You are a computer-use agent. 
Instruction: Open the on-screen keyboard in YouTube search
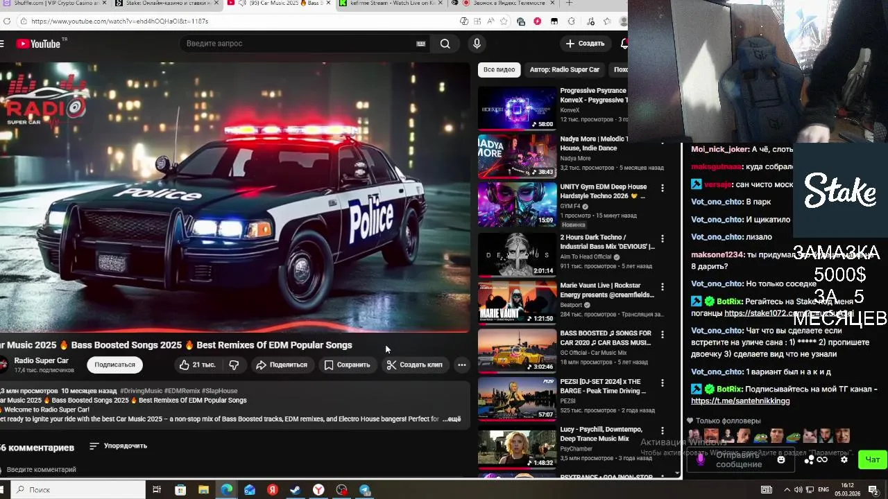420,44
